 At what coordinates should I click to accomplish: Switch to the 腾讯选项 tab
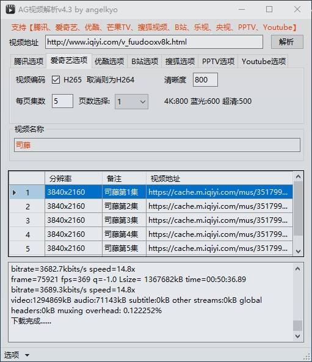point(29,62)
